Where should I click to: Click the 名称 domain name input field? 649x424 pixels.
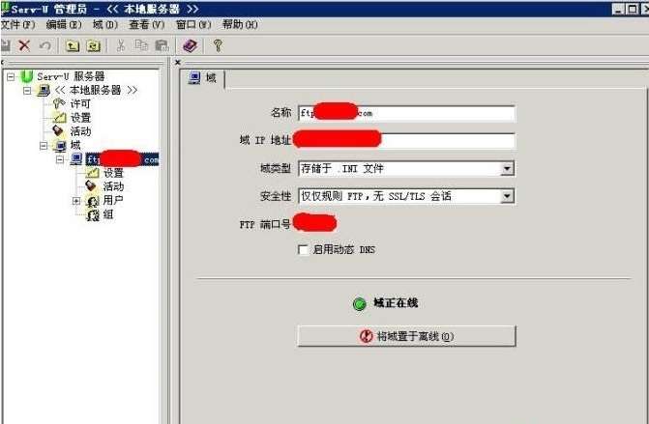click(x=406, y=113)
